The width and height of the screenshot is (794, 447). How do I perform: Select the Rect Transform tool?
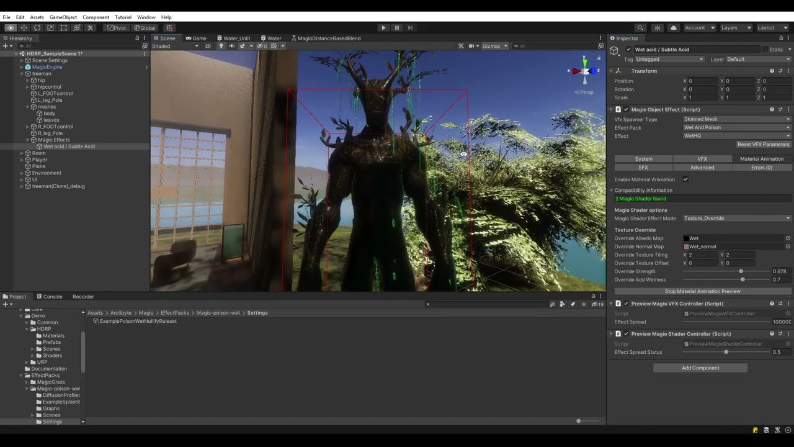[x=63, y=28]
